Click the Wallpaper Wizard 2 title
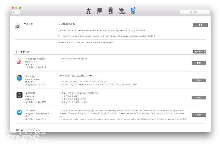221x146 pixels. coord(36,59)
